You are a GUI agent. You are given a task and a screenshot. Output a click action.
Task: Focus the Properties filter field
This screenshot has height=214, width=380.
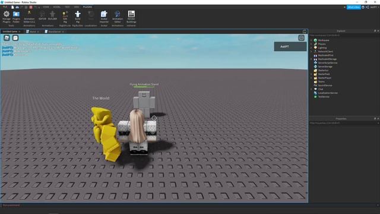344,123
